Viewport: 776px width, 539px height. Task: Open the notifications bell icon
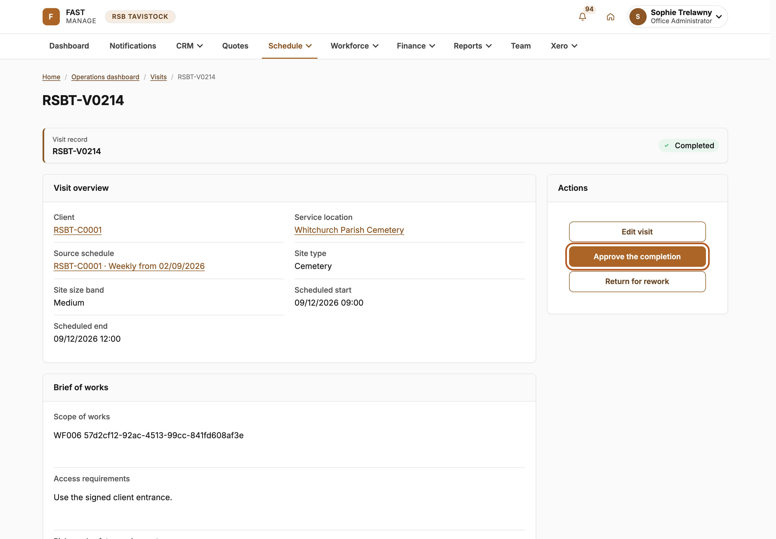[x=582, y=16]
